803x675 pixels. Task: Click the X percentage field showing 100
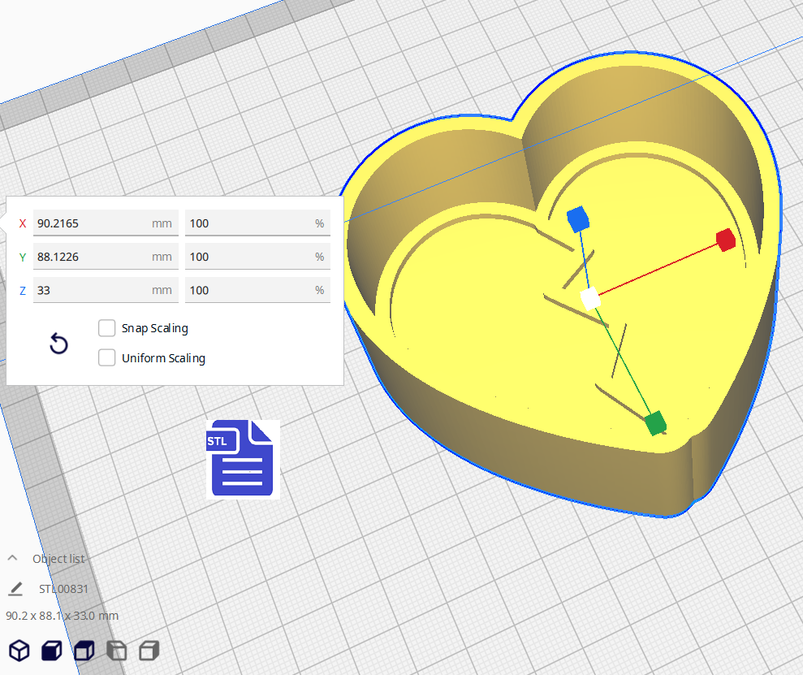point(257,223)
